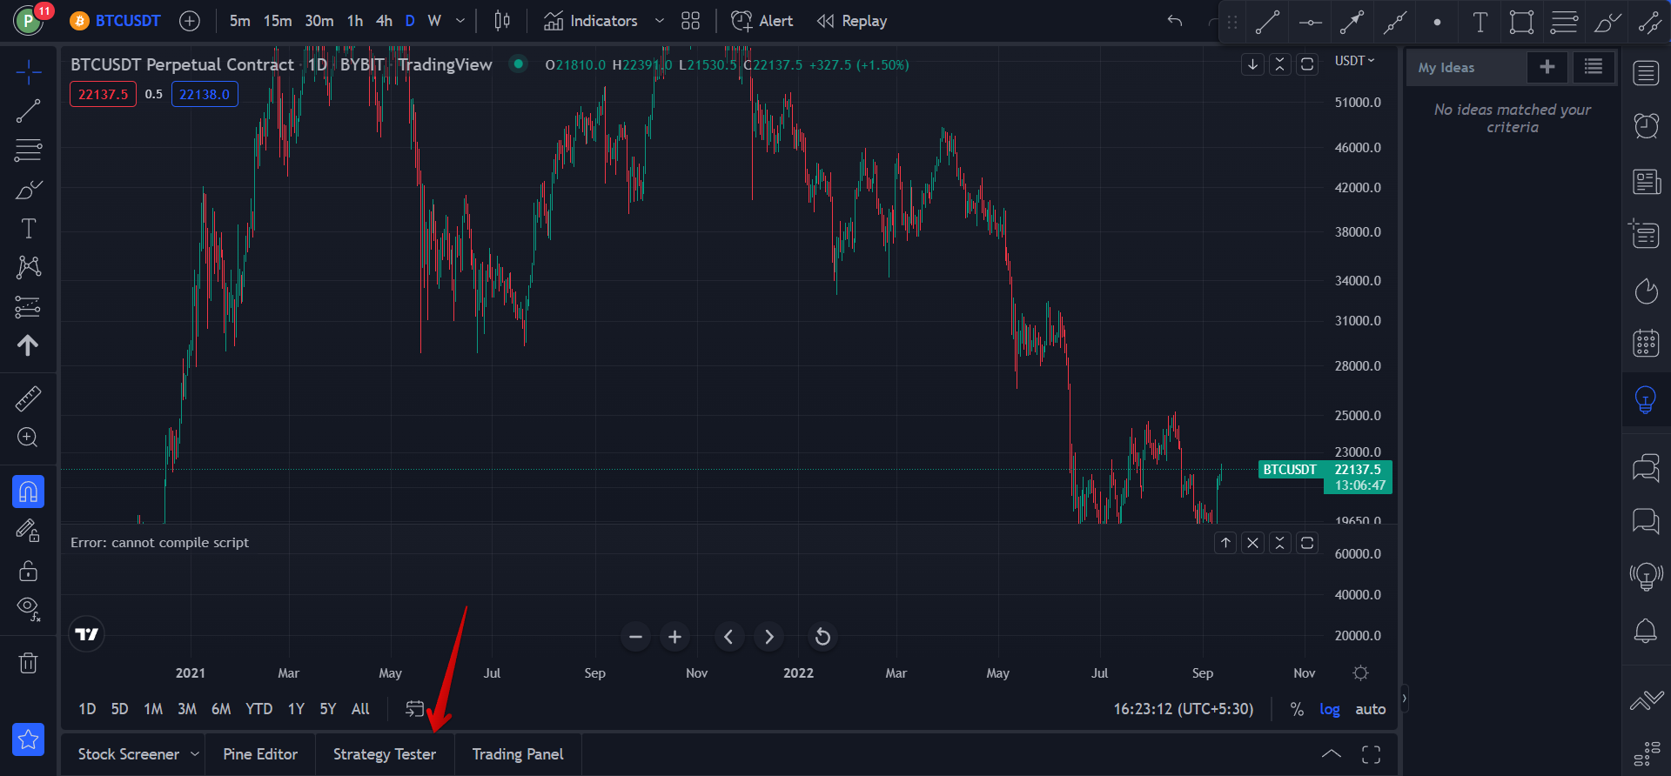Select the 1Y date range

pyautogui.click(x=296, y=709)
